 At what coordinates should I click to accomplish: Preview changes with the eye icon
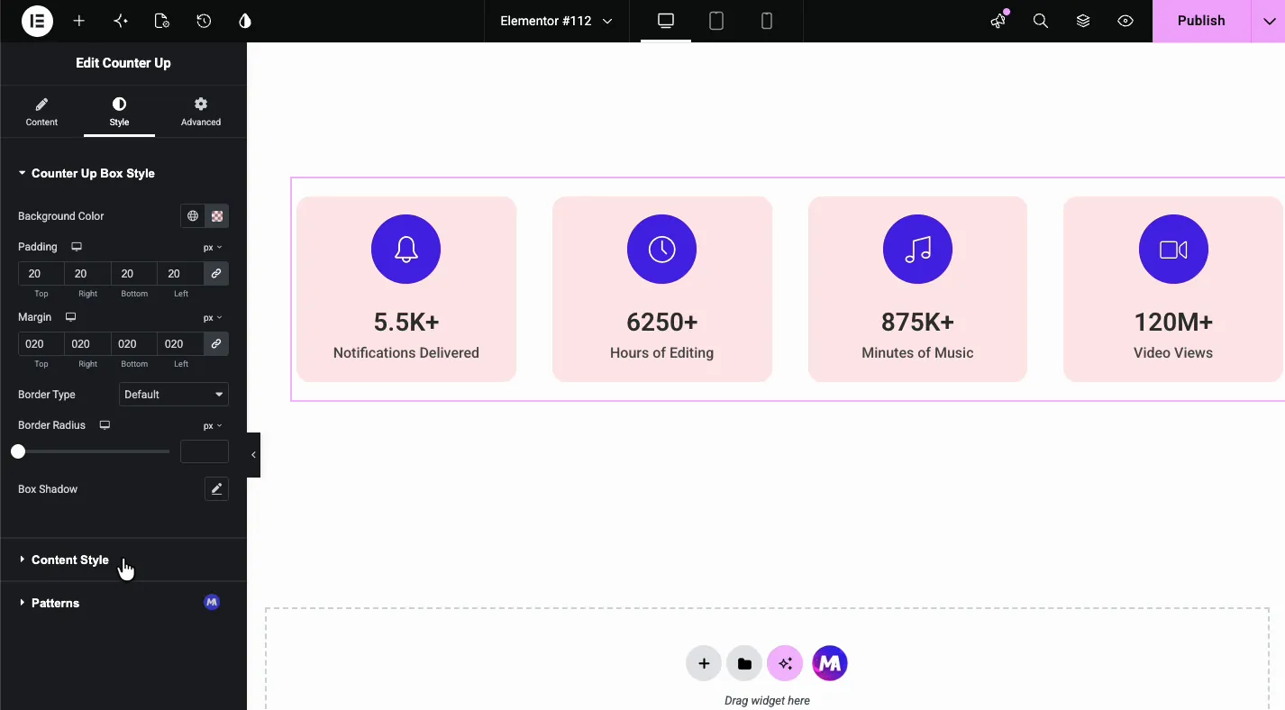(x=1126, y=21)
